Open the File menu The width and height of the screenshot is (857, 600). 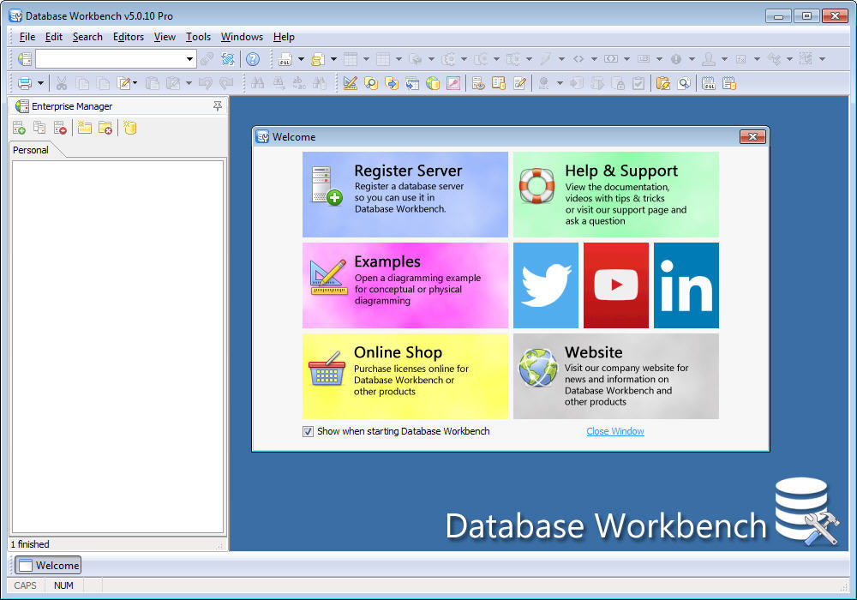coord(27,37)
